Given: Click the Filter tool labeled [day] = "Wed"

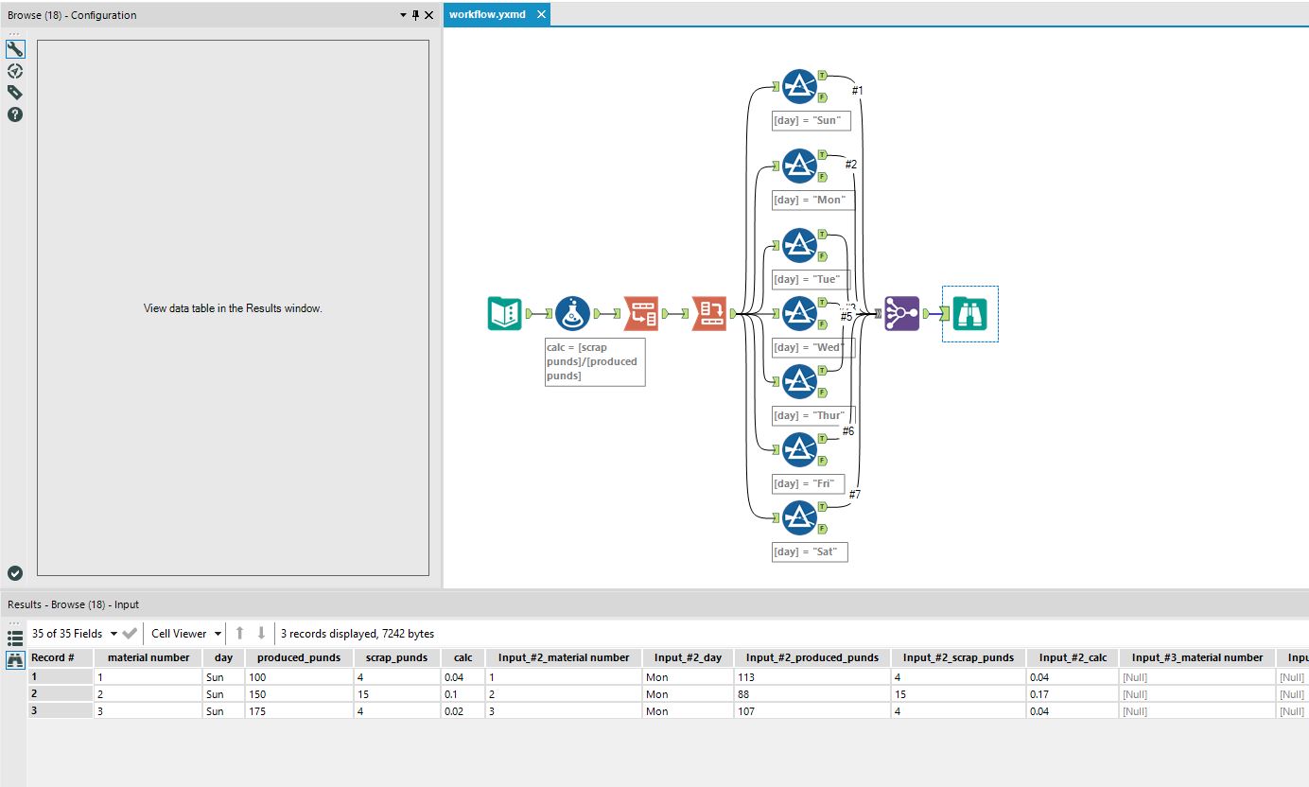Looking at the screenshot, I should click(799, 312).
